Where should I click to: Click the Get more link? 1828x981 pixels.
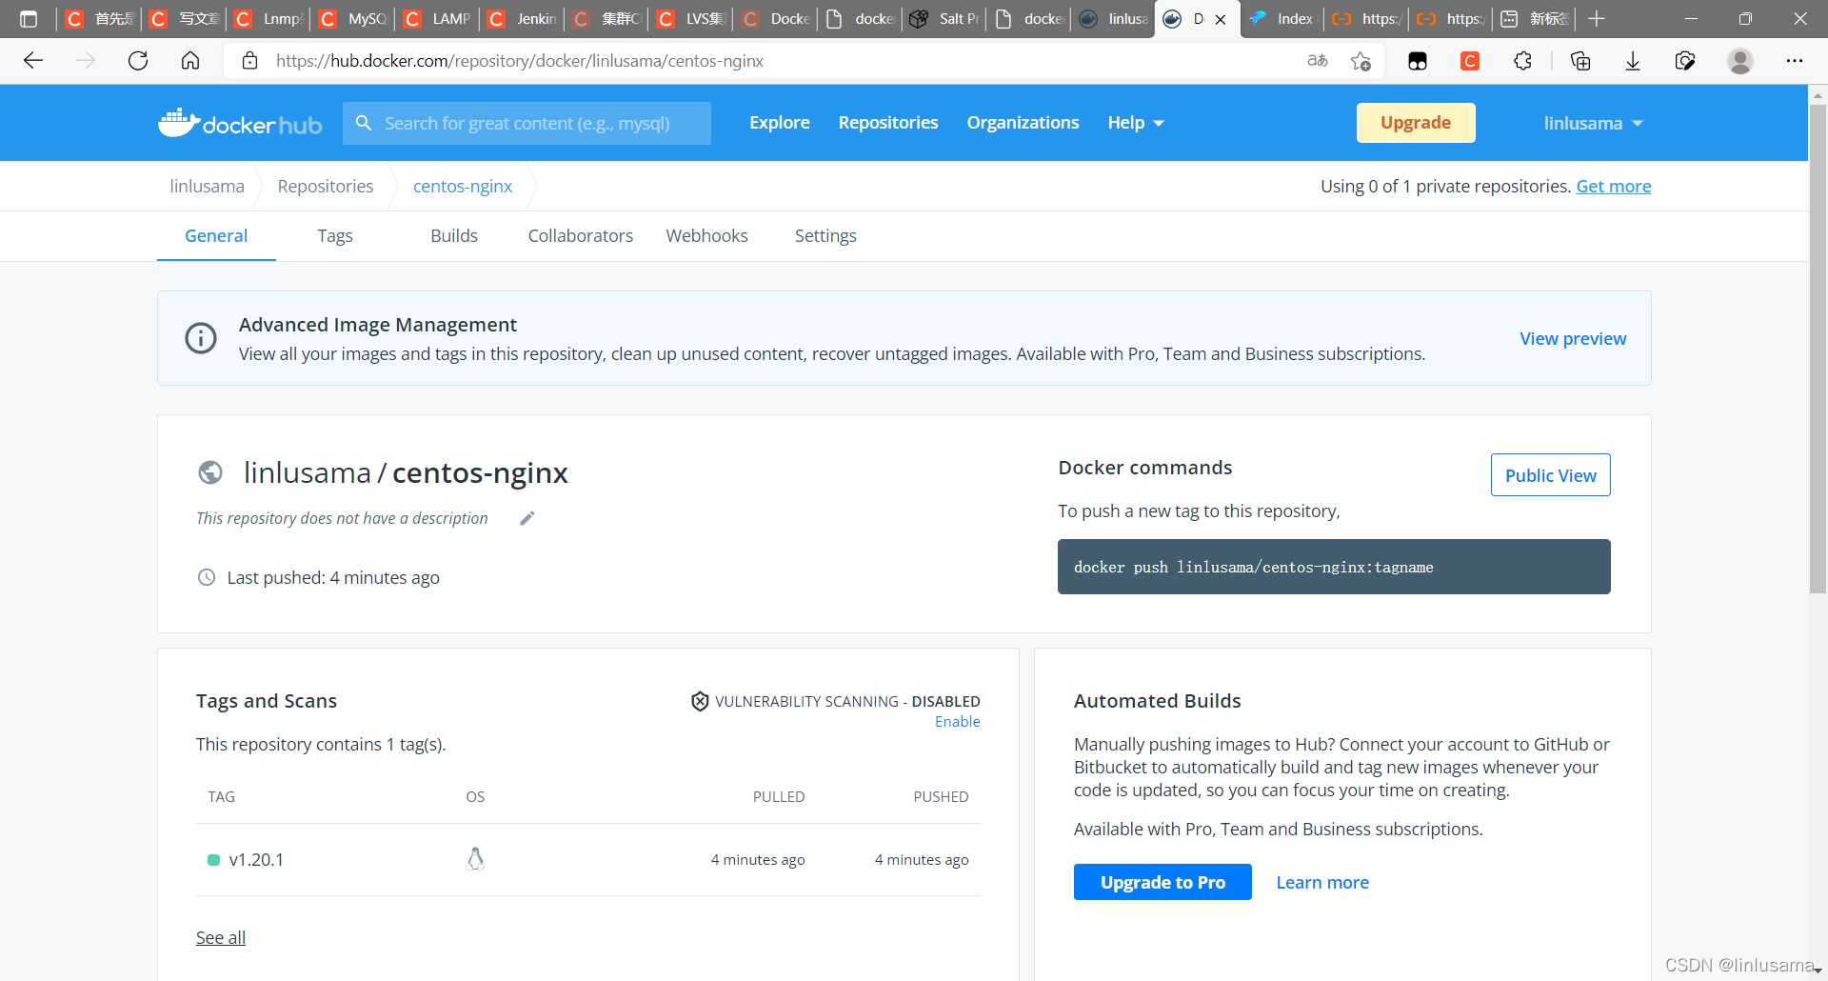[x=1614, y=187]
